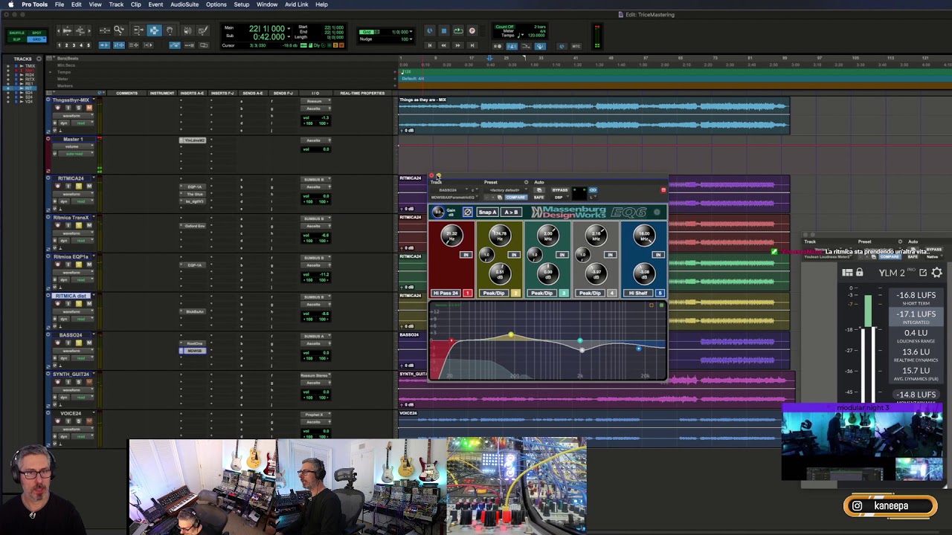Image resolution: width=952 pixels, height=535 pixels.
Task: Open the AudioSuite menu
Action: click(184, 4)
